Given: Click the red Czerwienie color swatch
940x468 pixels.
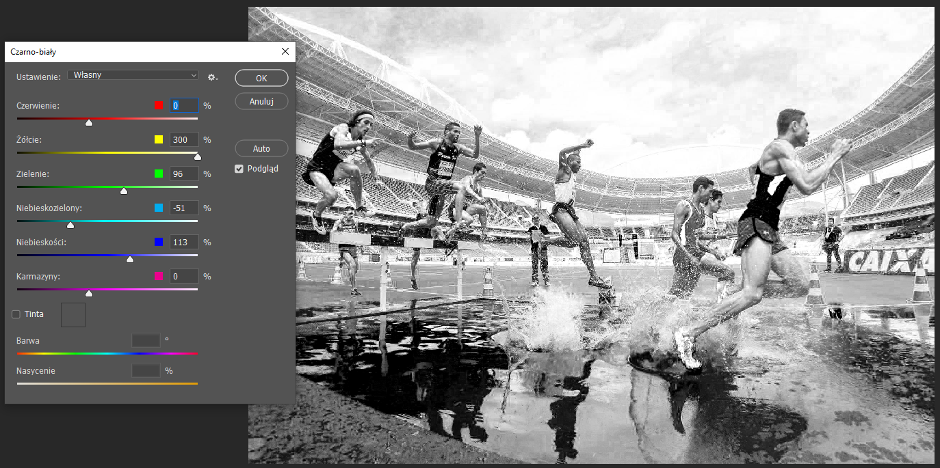Looking at the screenshot, I should [159, 105].
